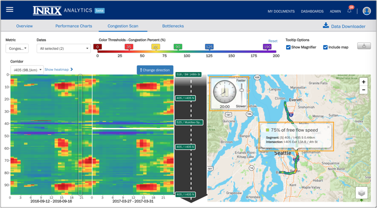The height and width of the screenshot is (208, 377).
Task: Uncheck the Show Magnifier checkbox
Action: pyautogui.click(x=288, y=47)
